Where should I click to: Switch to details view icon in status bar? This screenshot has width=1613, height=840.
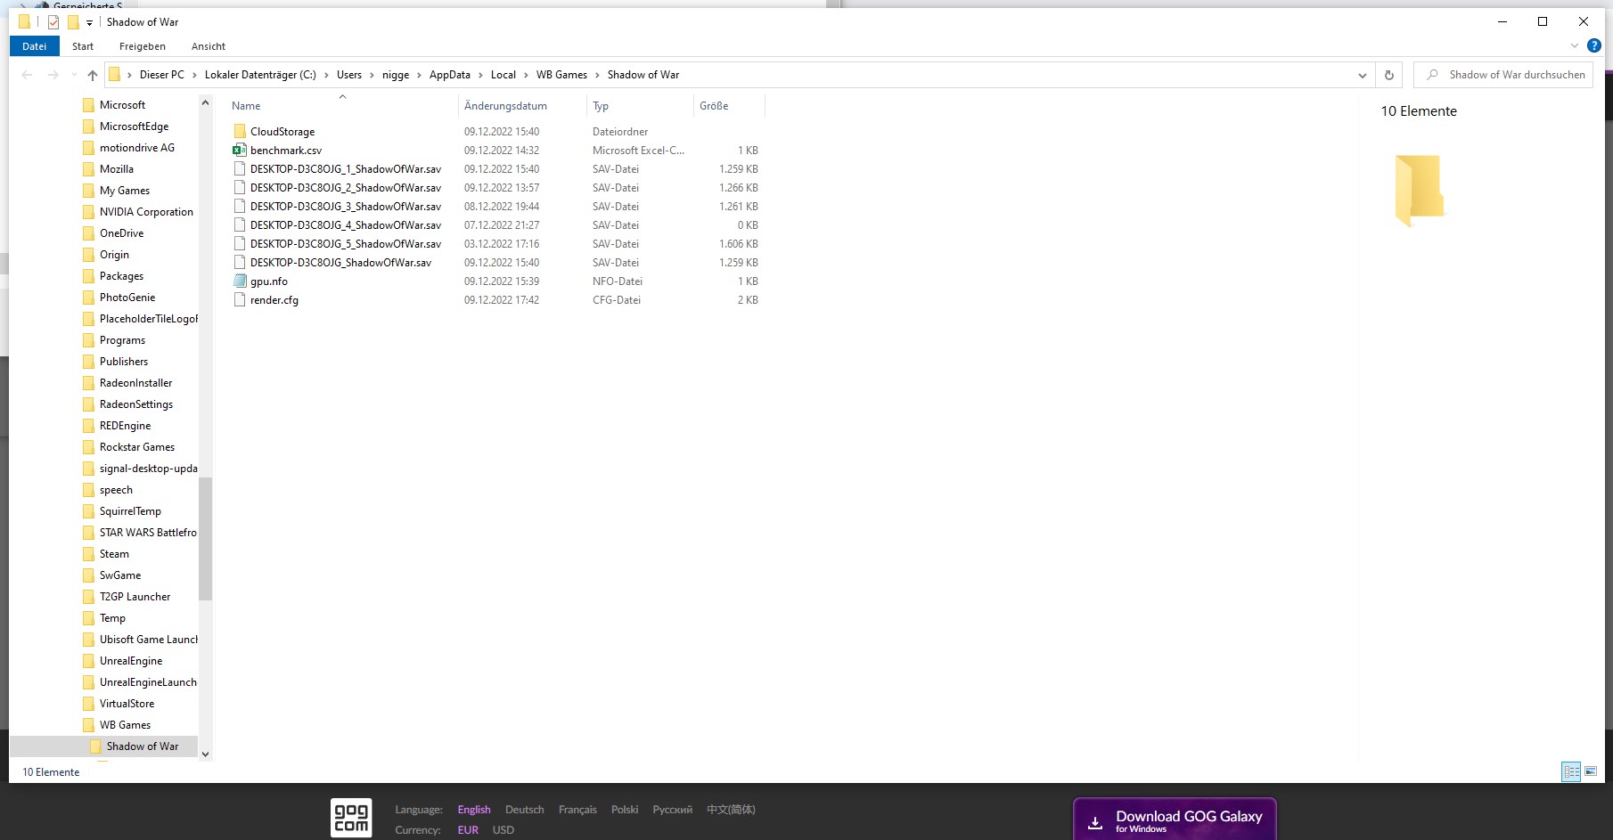pyautogui.click(x=1571, y=771)
